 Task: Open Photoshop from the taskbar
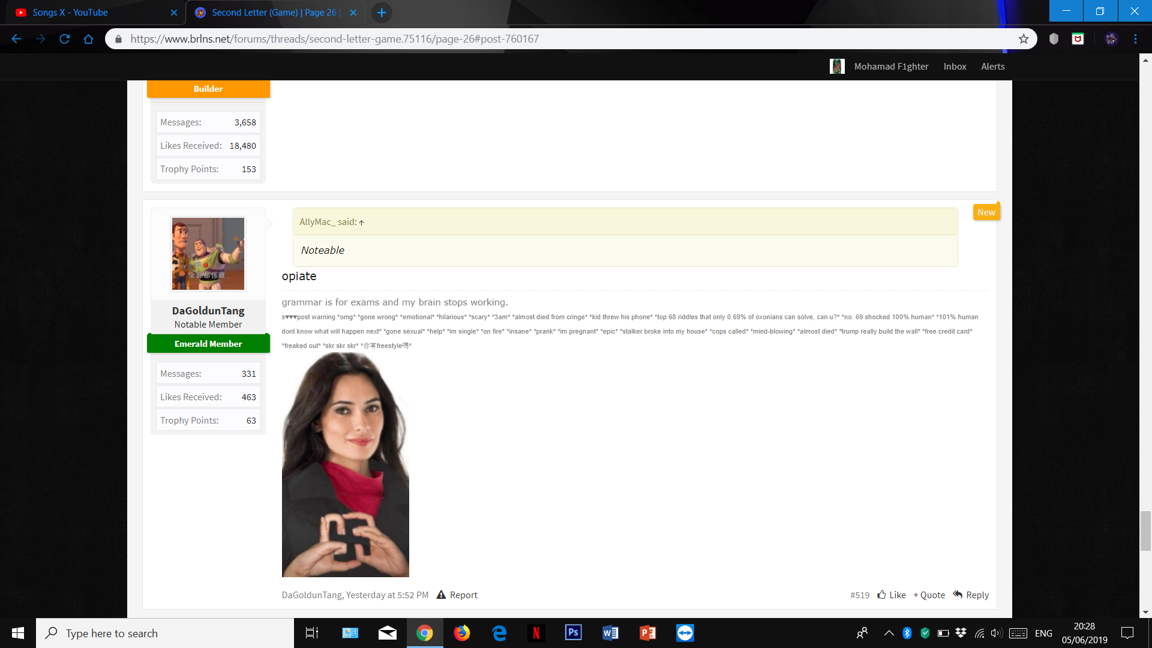pos(574,633)
